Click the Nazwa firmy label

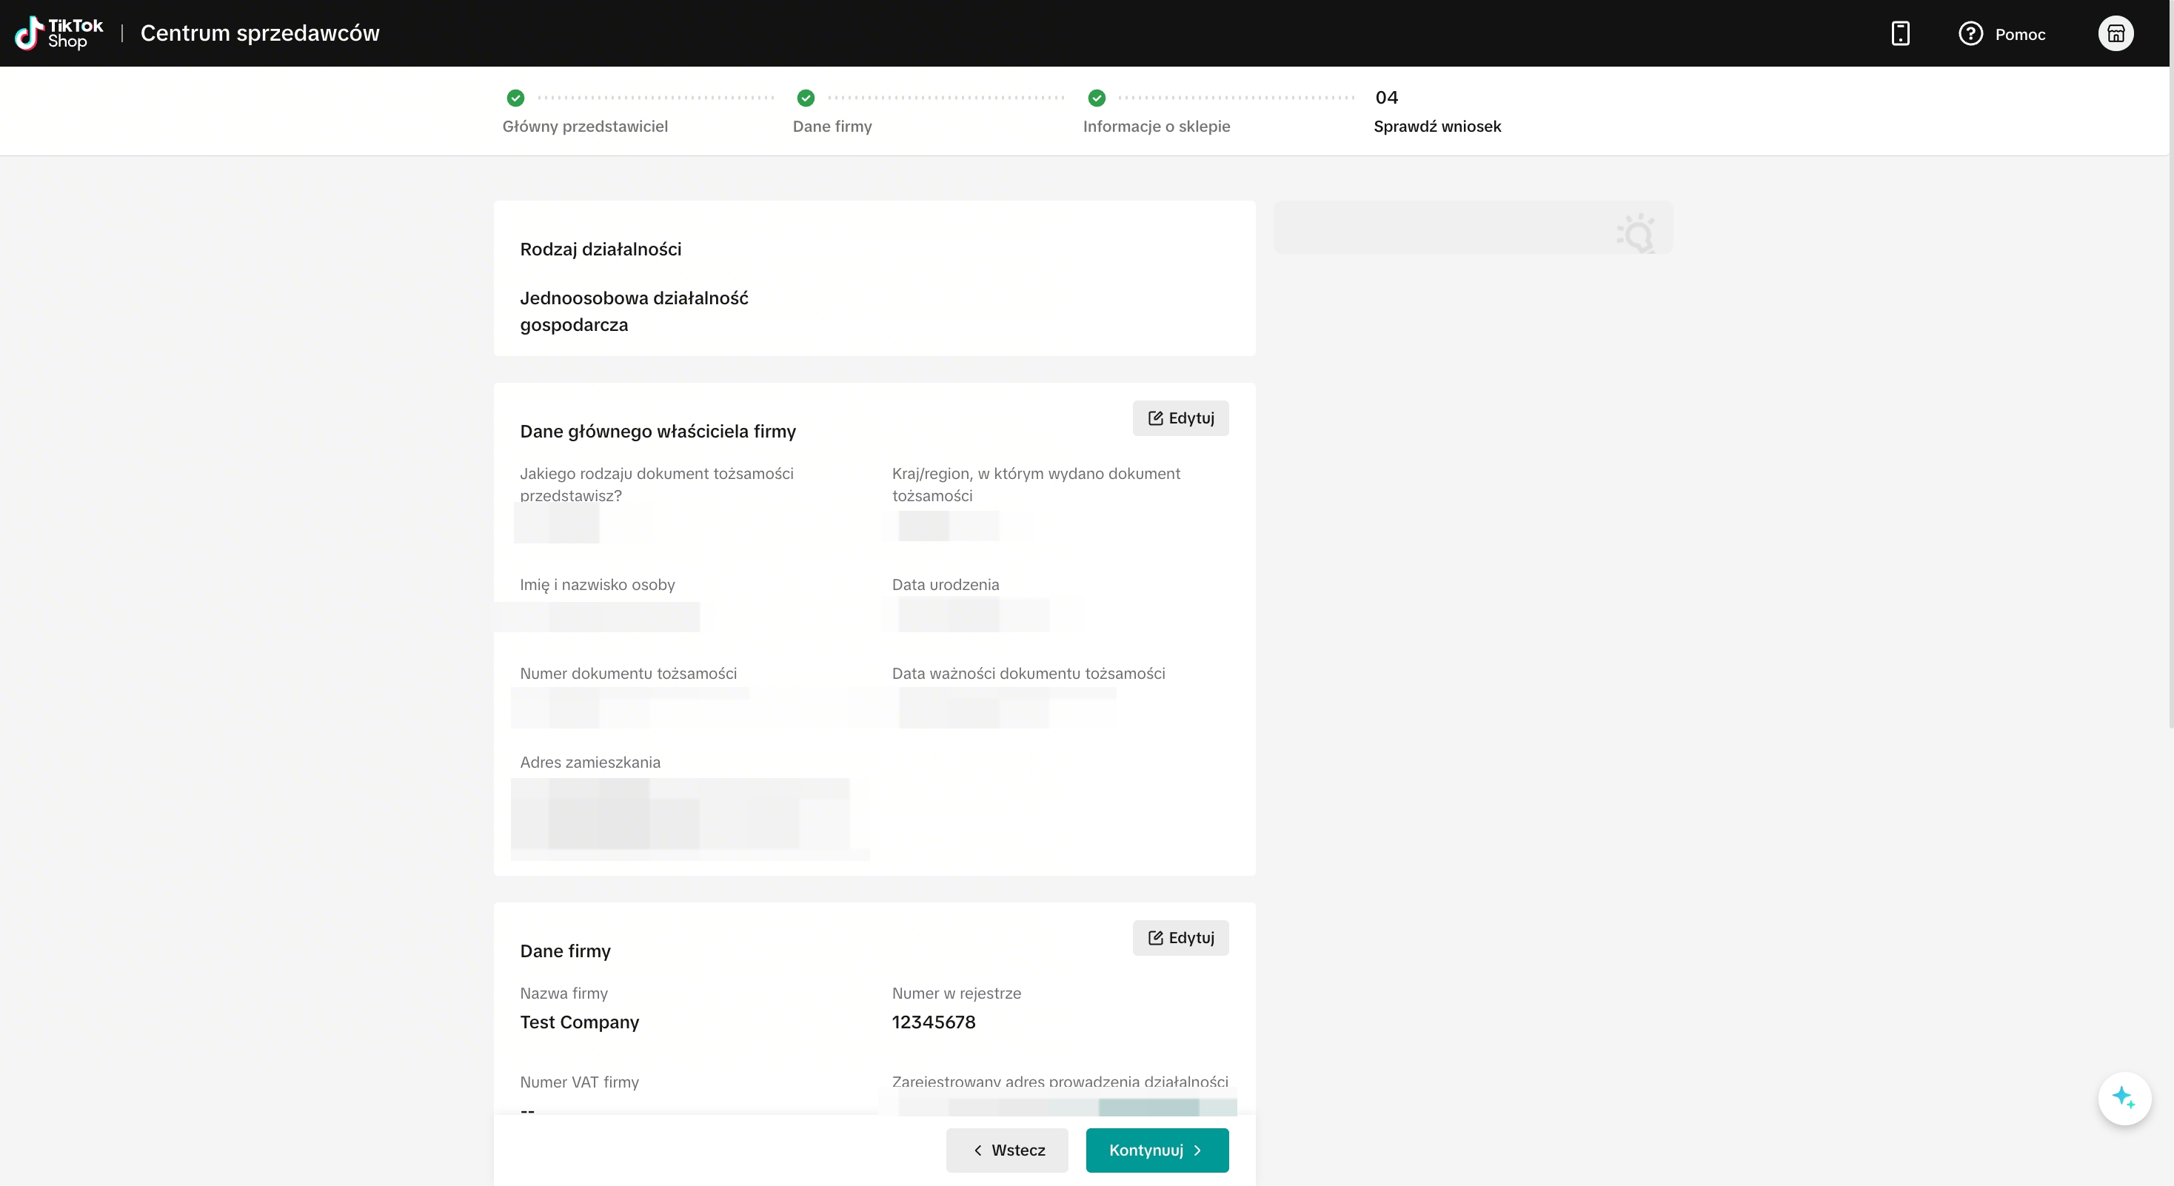[x=563, y=994]
